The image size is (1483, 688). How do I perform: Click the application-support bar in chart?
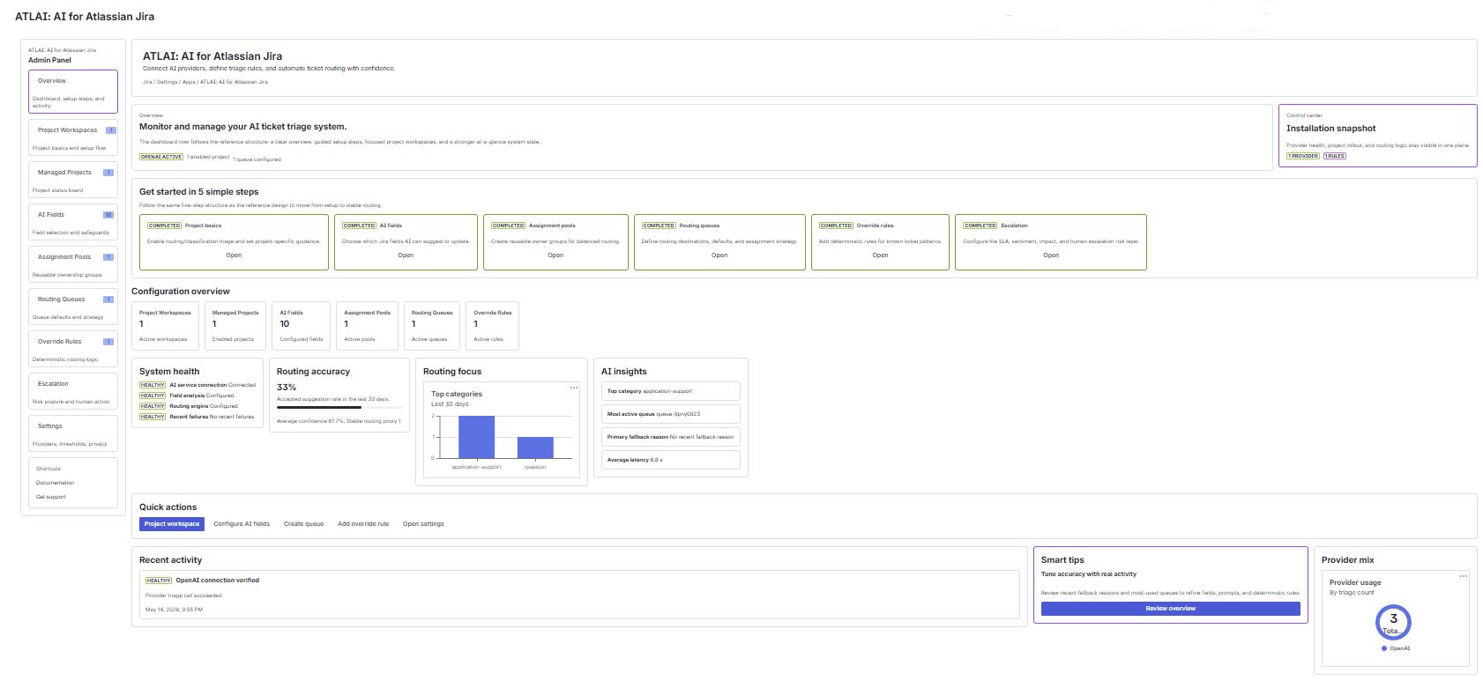477,437
